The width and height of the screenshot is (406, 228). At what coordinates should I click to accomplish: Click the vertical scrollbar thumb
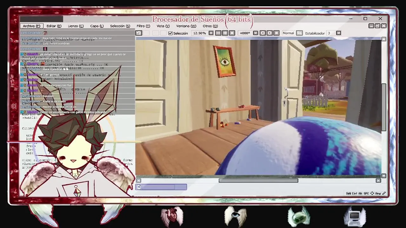pyautogui.click(x=384, y=107)
